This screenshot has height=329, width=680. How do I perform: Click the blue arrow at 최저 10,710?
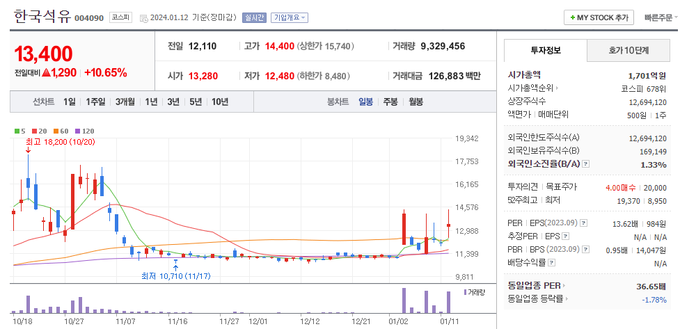click(175, 268)
